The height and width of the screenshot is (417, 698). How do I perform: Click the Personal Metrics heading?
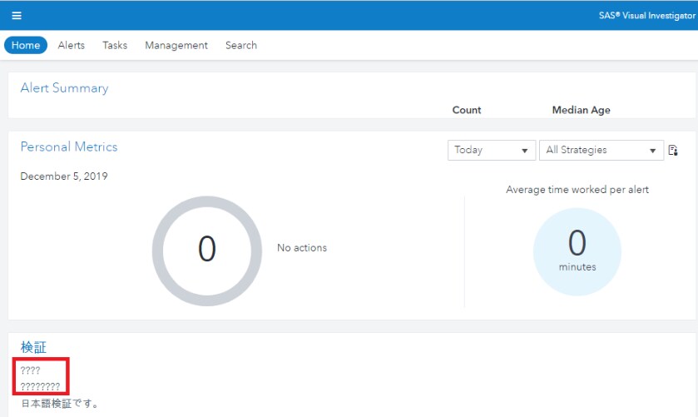(x=69, y=146)
